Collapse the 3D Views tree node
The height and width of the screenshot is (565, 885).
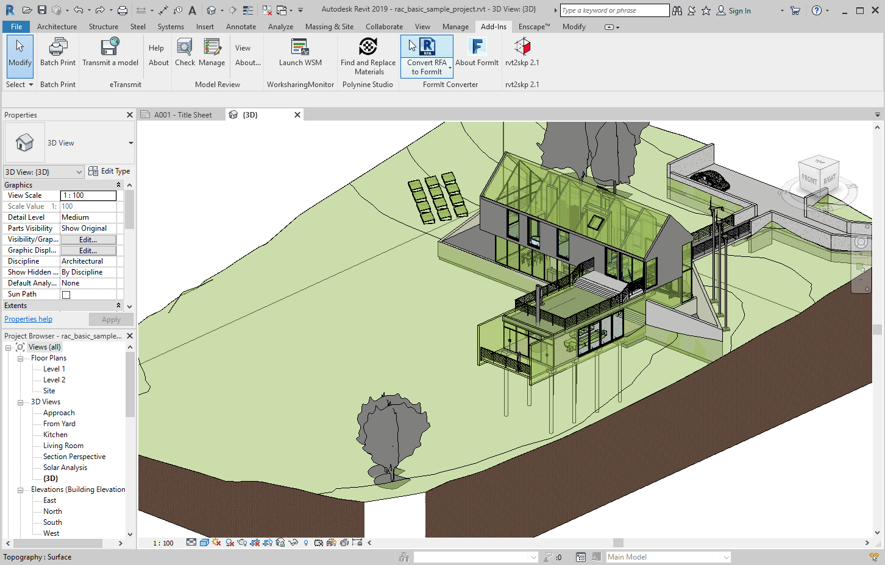coord(20,402)
